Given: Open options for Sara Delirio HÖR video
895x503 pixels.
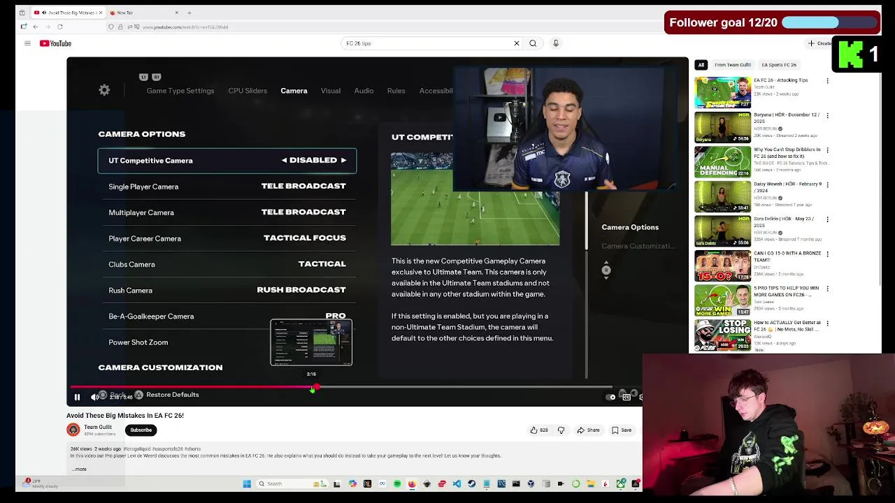Looking at the screenshot, I should [x=828, y=219].
